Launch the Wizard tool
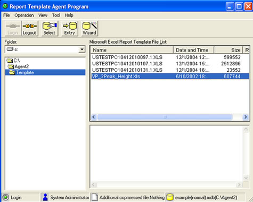This screenshot has width=253, height=202. tap(89, 28)
